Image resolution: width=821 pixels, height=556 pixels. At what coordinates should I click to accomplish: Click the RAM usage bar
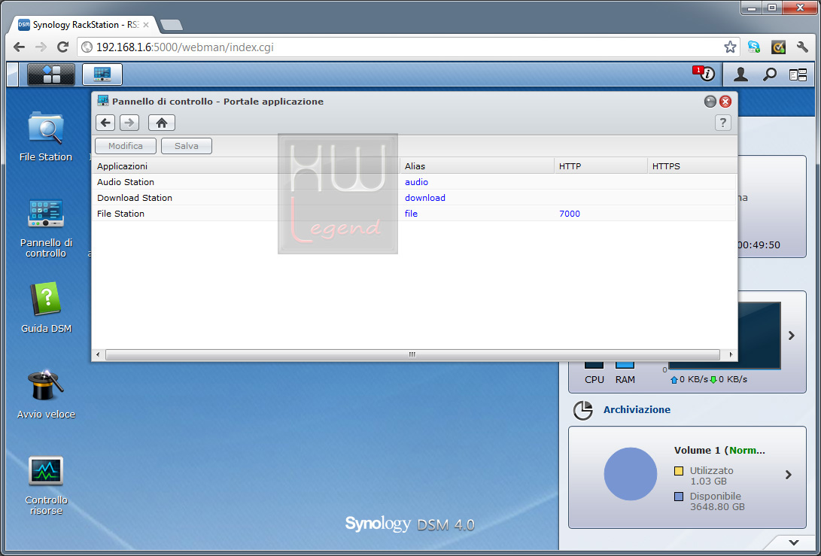[x=625, y=365]
